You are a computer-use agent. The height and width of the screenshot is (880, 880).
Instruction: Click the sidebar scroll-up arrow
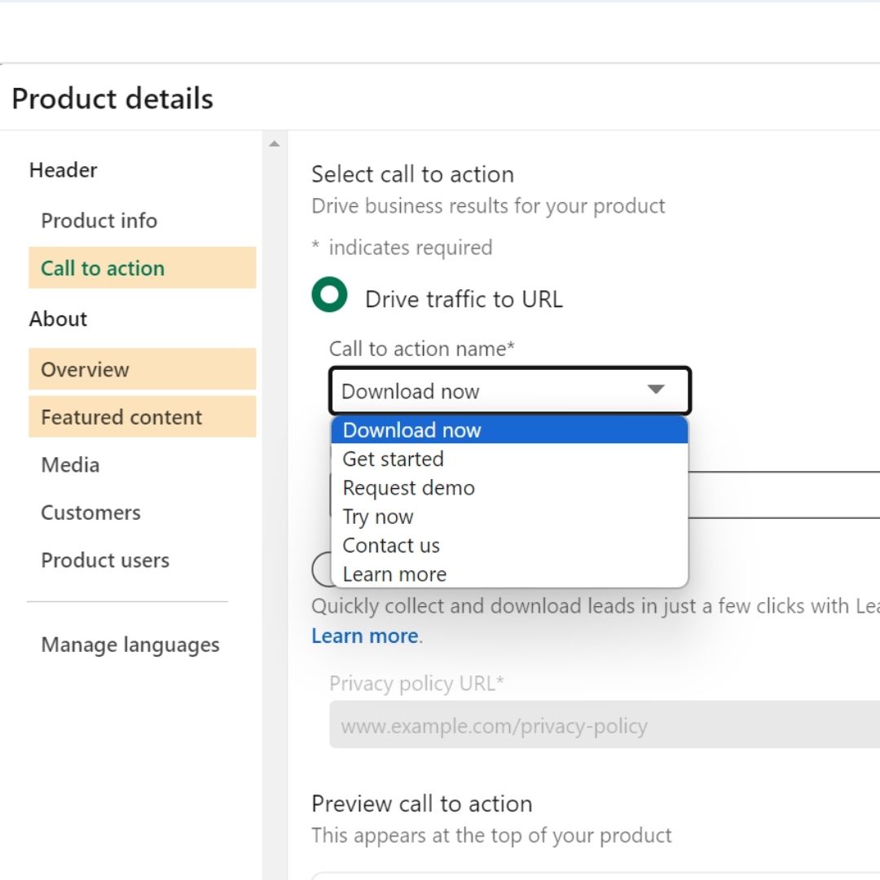275,143
